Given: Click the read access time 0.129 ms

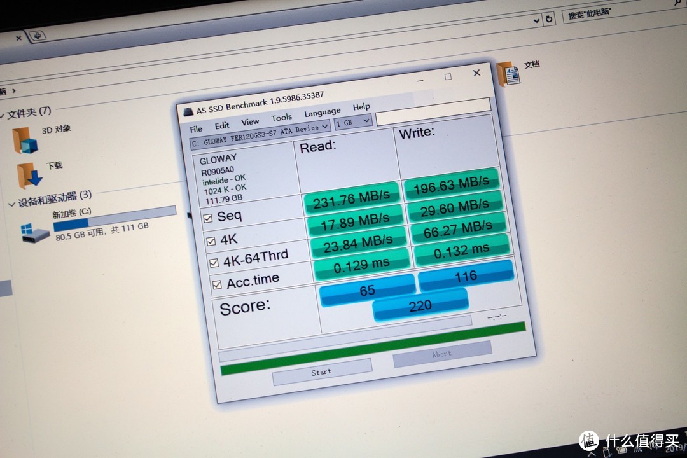Looking at the screenshot, I should point(361,265).
